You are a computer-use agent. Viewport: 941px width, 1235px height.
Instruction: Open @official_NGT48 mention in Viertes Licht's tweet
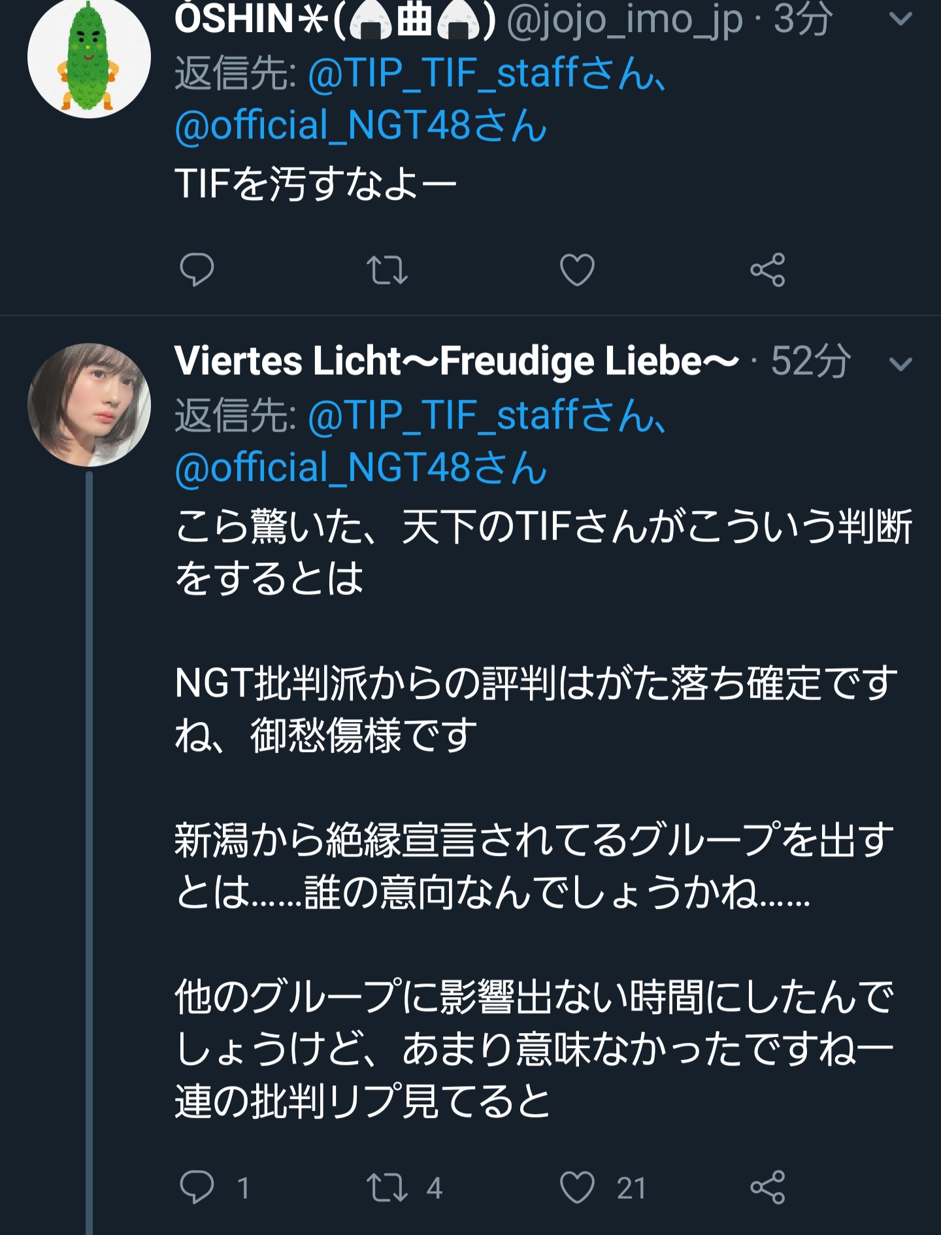coord(361,469)
